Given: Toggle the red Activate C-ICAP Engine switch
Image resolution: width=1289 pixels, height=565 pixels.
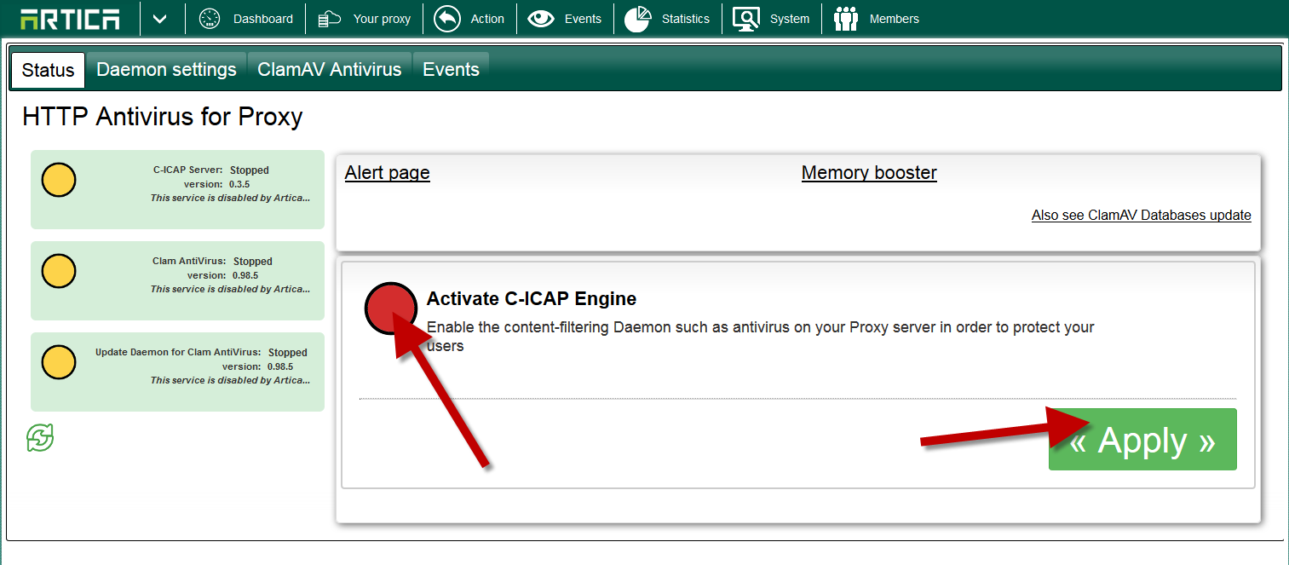Looking at the screenshot, I should pyautogui.click(x=391, y=308).
